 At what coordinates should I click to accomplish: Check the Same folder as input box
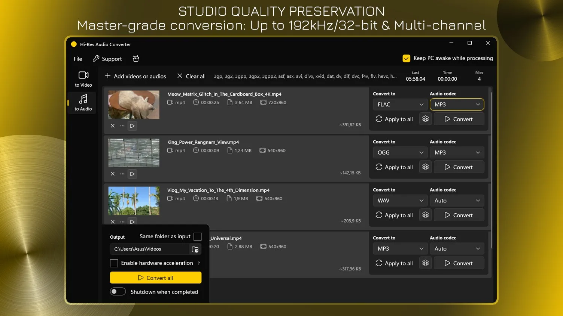coord(198,236)
